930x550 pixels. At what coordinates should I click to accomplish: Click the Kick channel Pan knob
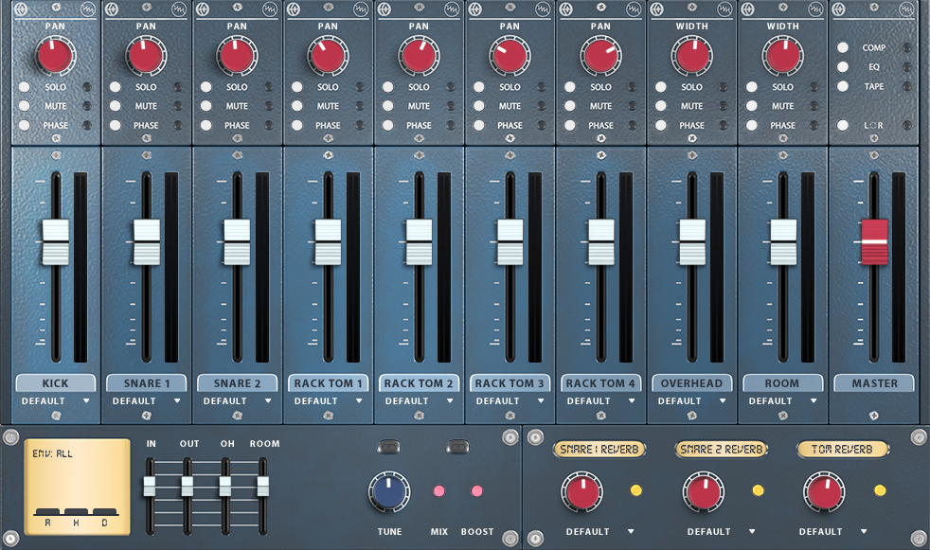coord(55,57)
